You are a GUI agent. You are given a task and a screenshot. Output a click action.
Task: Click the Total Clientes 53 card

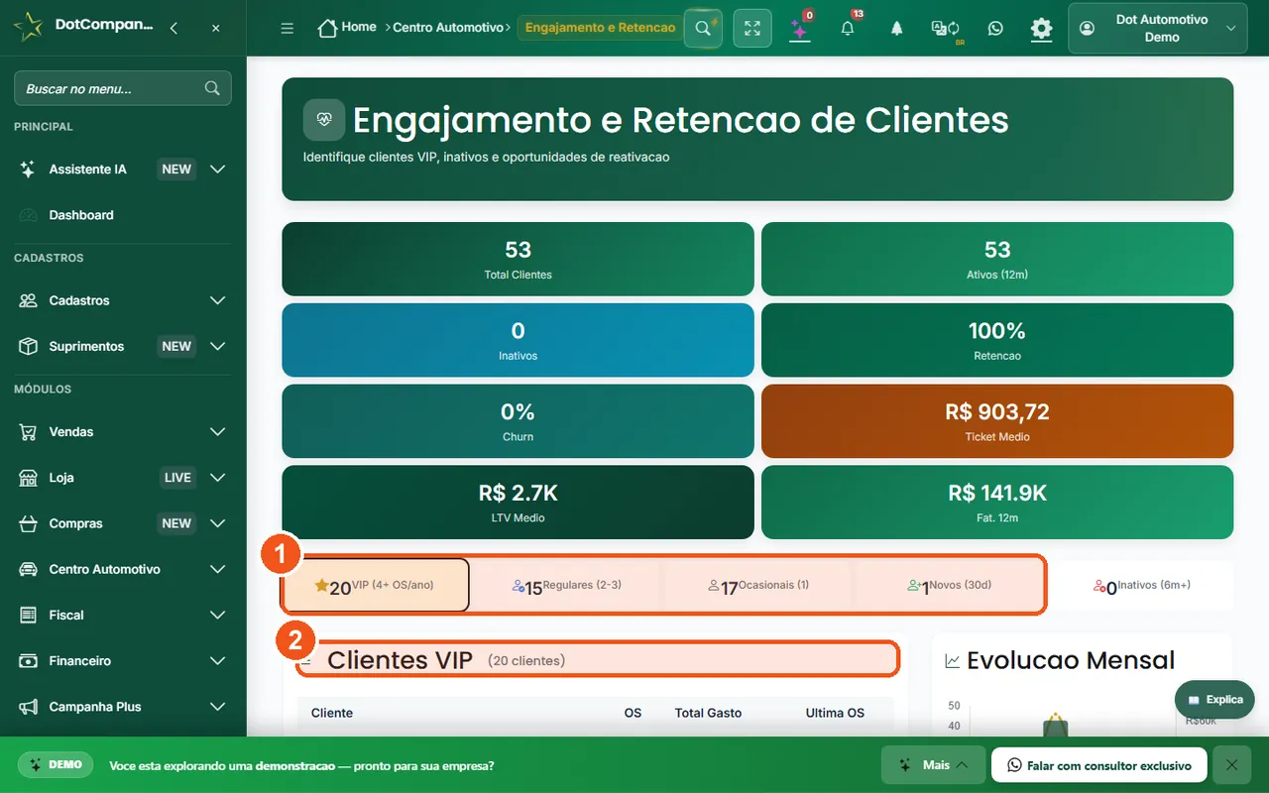[518, 259]
